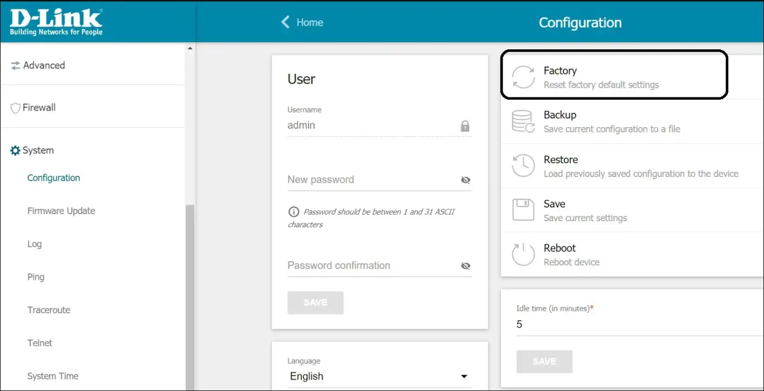Open the Ping page
Screen dimensions: 764x391
(x=36, y=277)
